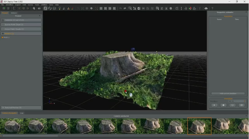Click the green open-project toolbar icon
249x139 pixels.
pos(4,8)
